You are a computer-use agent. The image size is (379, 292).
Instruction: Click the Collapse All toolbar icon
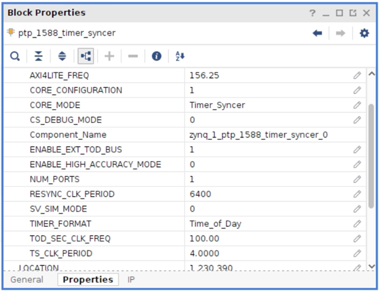(x=39, y=56)
